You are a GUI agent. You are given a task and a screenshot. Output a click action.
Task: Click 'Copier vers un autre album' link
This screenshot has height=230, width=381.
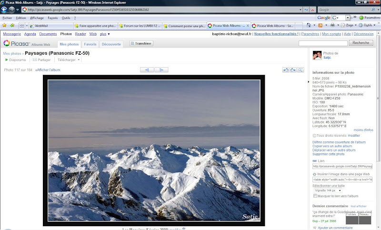click(x=332, y=146)
